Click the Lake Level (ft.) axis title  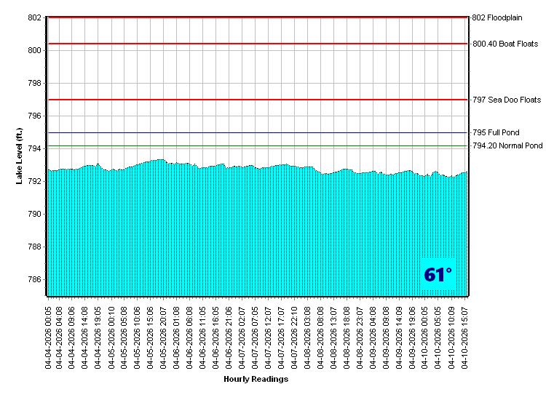(20, 156)
